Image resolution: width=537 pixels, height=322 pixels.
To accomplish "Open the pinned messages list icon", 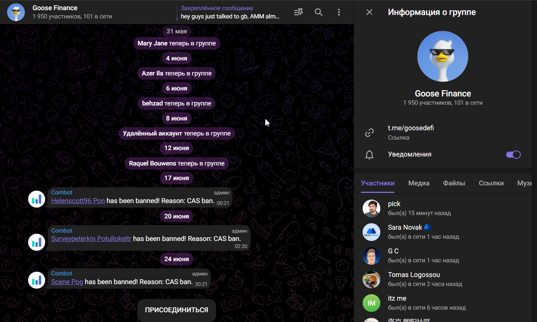I will [x=298, y=12].
